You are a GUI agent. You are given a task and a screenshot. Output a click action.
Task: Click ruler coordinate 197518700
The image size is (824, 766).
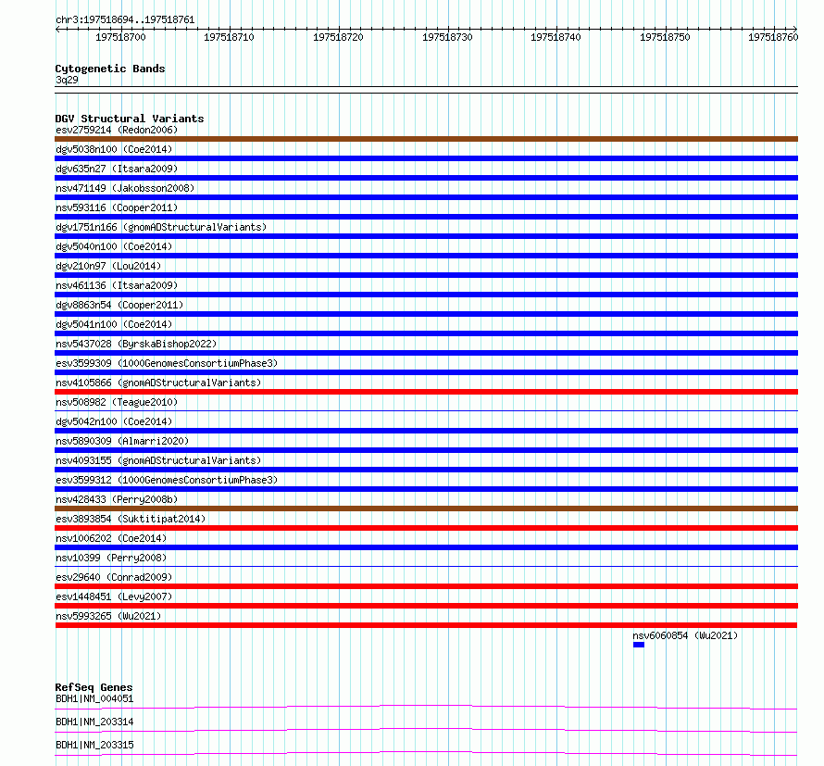click(x=120, y=37)
